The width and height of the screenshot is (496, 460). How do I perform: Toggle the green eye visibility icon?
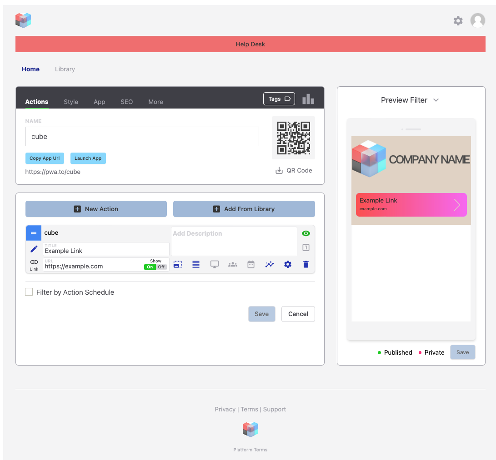click(306, 233)
